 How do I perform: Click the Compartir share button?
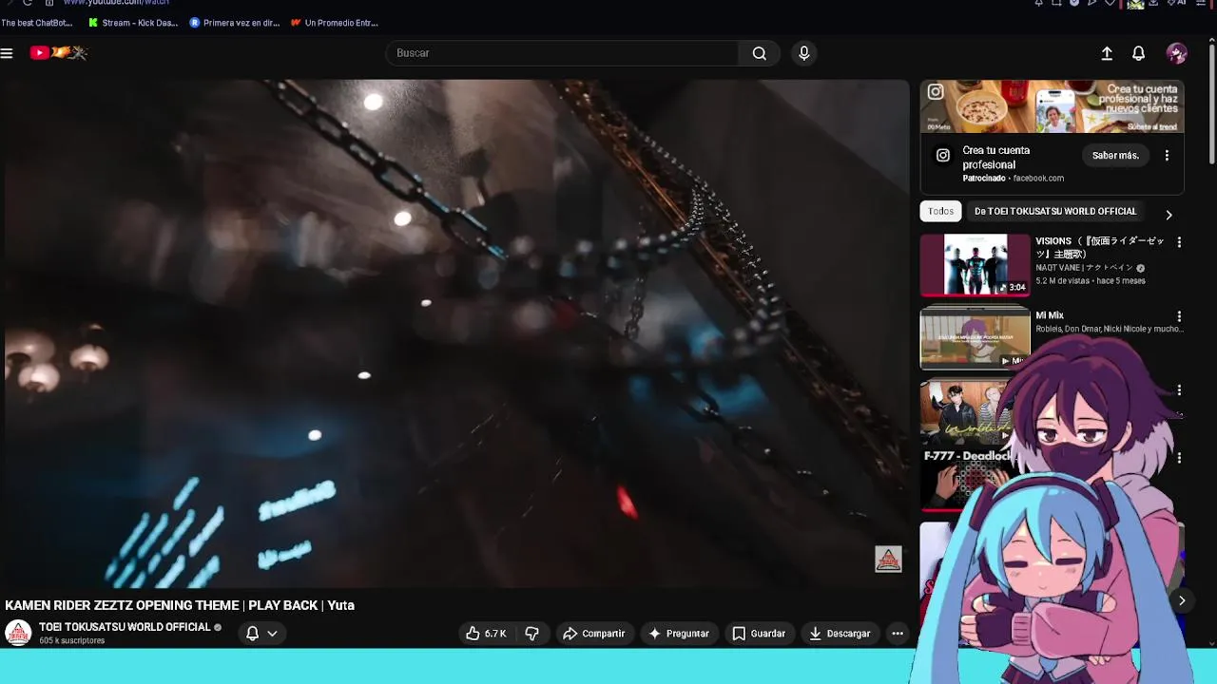(x=593, y=634)
